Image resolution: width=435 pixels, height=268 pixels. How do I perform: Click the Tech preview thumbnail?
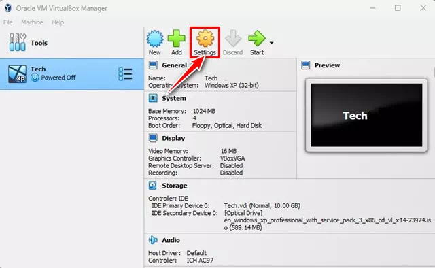[366, 115]
